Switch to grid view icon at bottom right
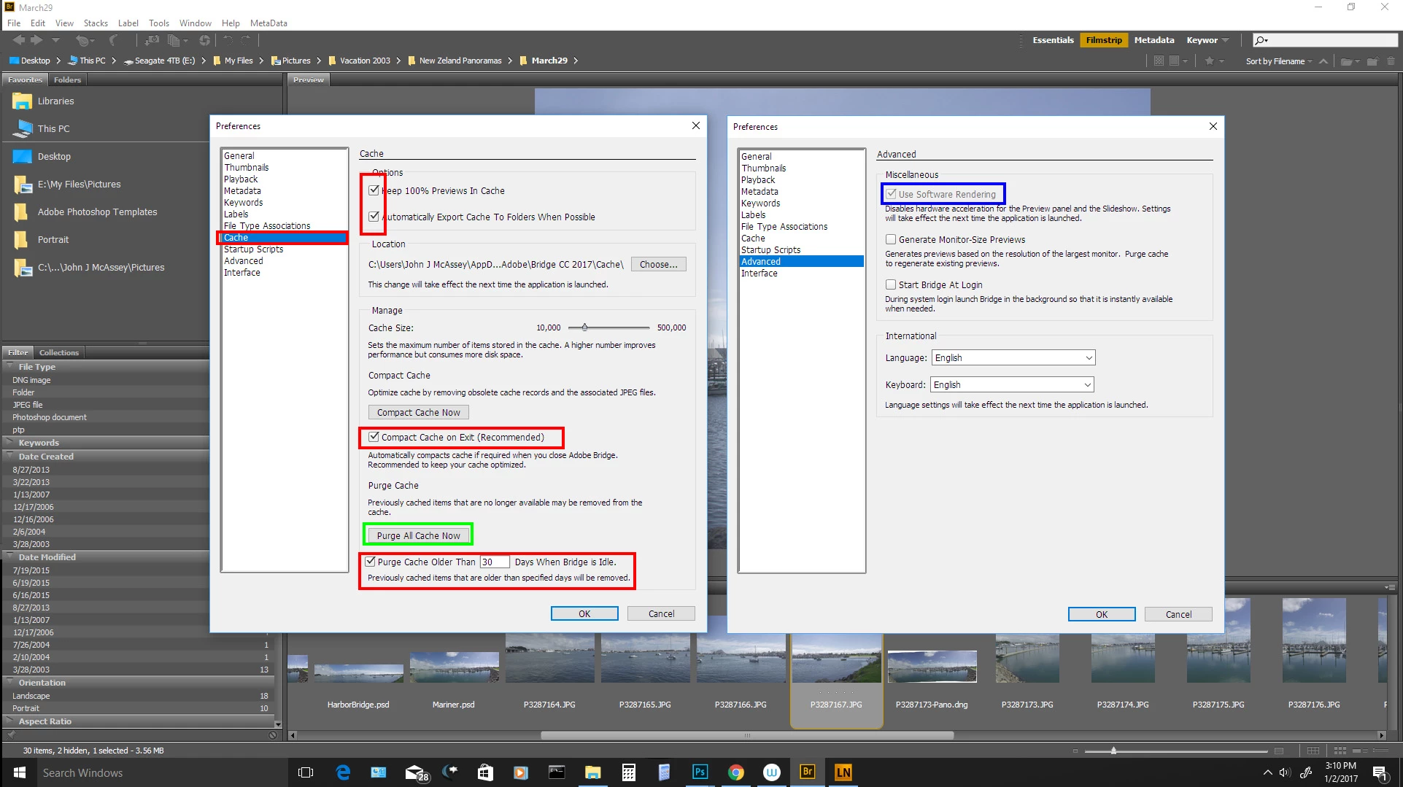The image size is (1403, 787). [1340, 751]
